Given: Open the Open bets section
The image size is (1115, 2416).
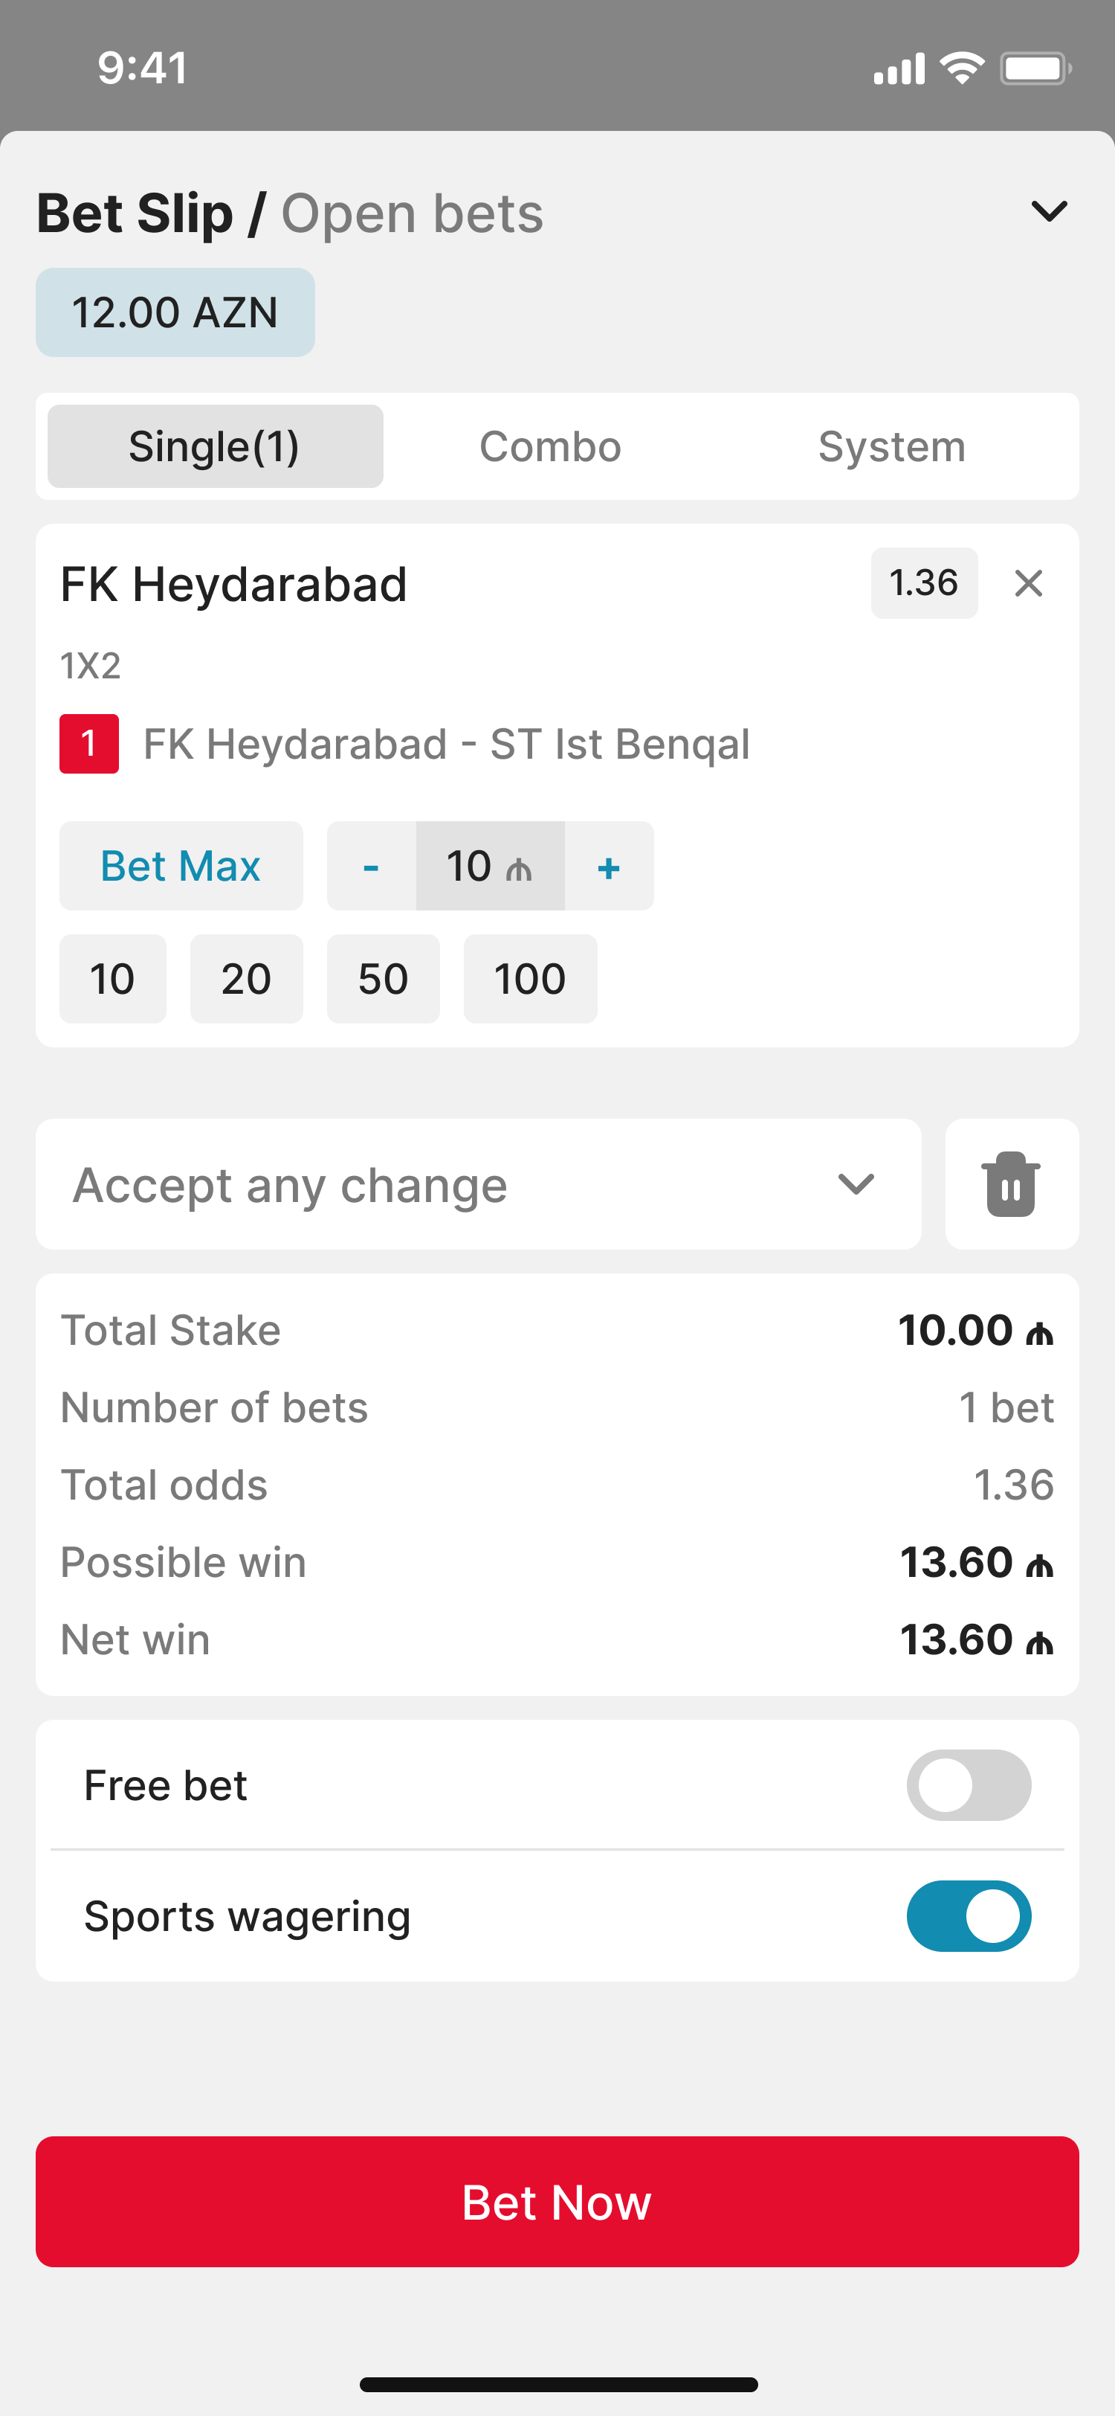Looking at the screenshot, I should coord(413,213).
